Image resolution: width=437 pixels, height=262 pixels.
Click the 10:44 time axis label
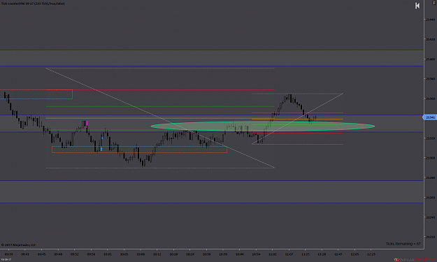click(x=239, y=254)
